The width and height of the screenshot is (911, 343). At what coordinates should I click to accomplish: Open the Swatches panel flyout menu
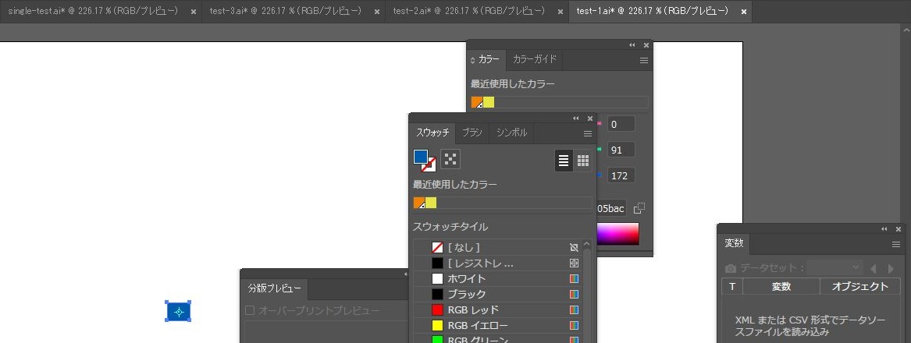(x=587, y=133)
